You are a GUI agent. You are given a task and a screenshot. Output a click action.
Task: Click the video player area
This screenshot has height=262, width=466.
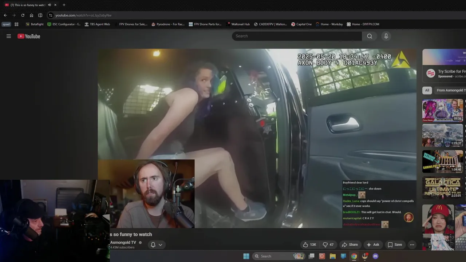[x=257, y=138]
